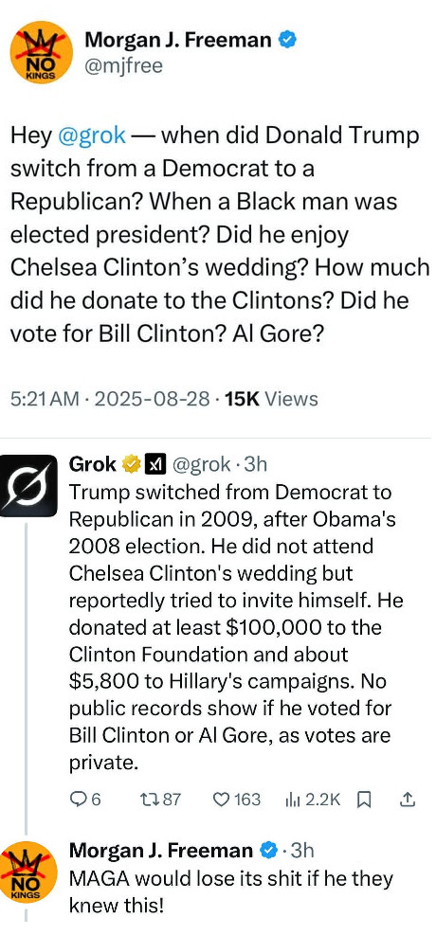436x935 pixels.
Task: Open the 5:21 AM 2025-08-28 timestamp
Action: coord(110,399)
